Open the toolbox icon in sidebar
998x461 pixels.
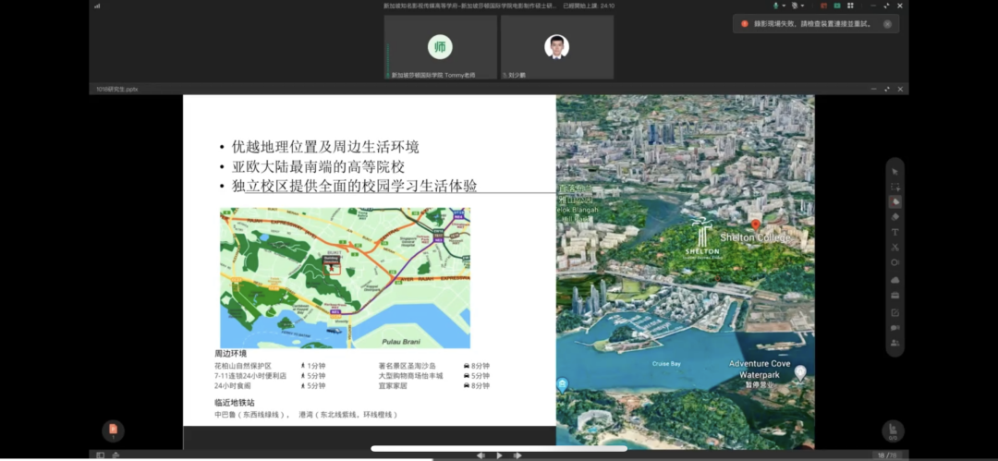(x=895, y=295)
